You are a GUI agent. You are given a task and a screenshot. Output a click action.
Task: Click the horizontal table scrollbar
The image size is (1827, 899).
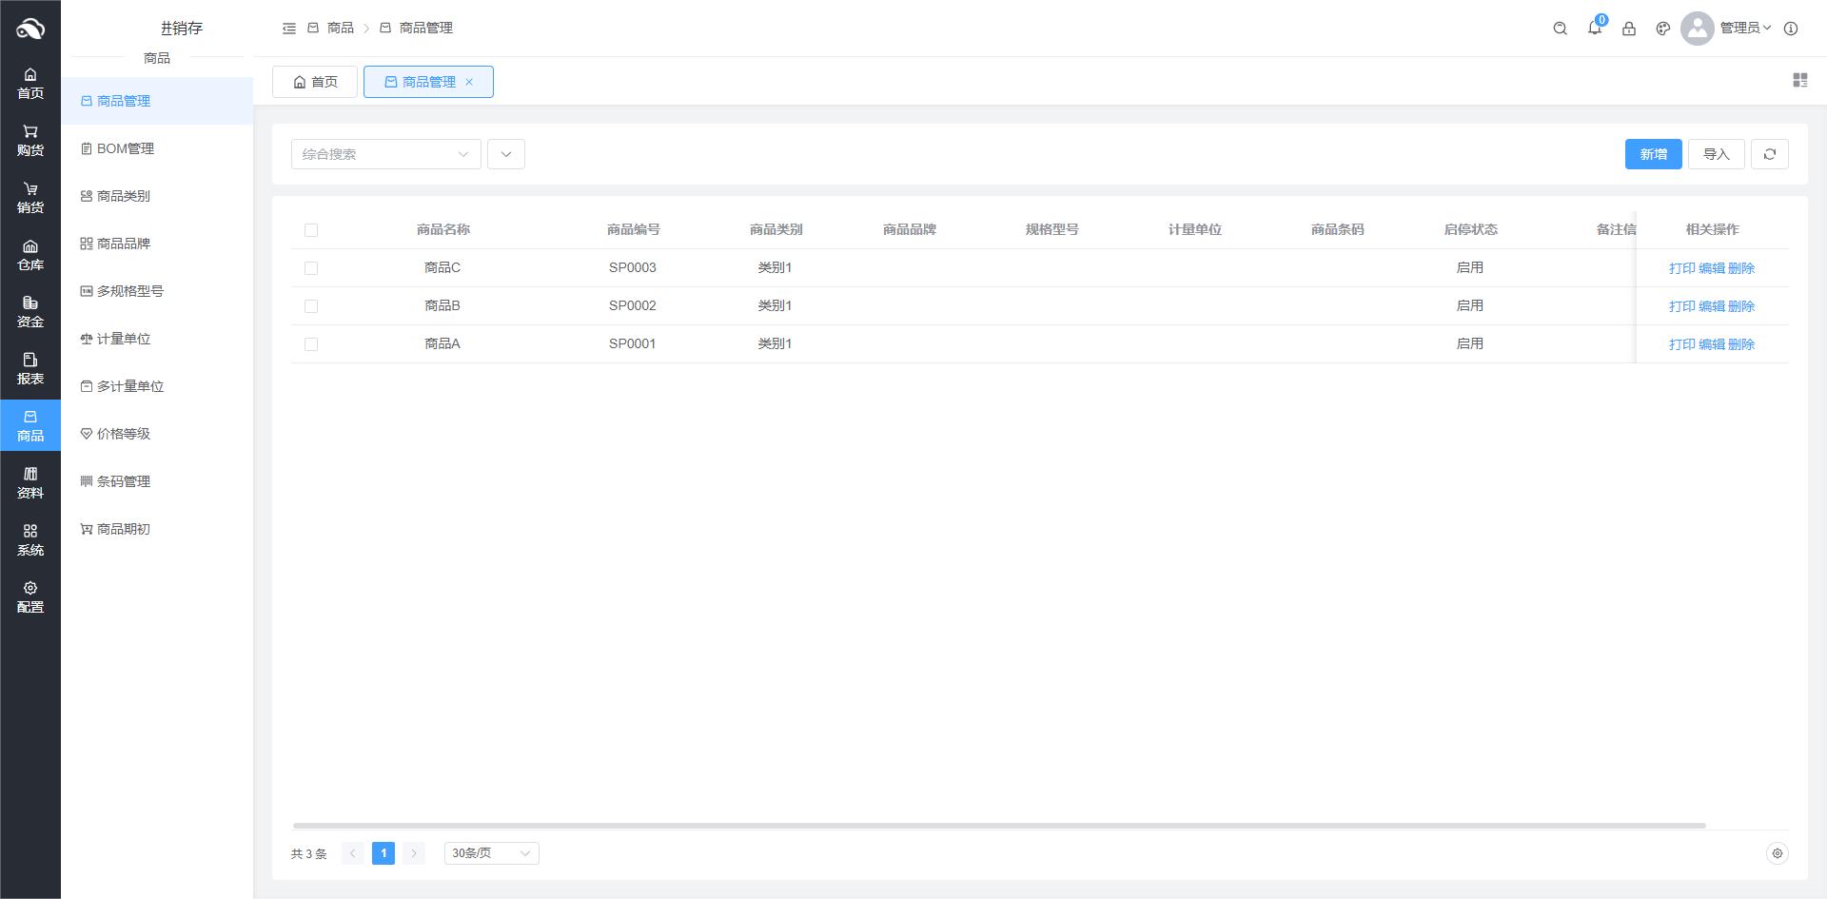pyautogui.click(x=998, y=826)
